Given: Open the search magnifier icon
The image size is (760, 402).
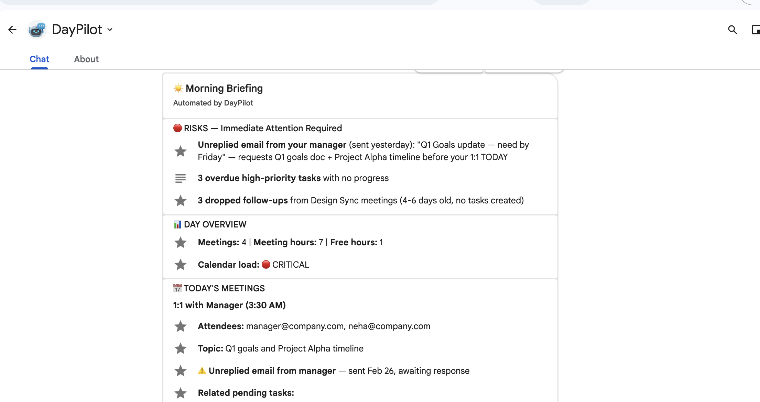Looking at the screenshot, I should click(732, 30).
